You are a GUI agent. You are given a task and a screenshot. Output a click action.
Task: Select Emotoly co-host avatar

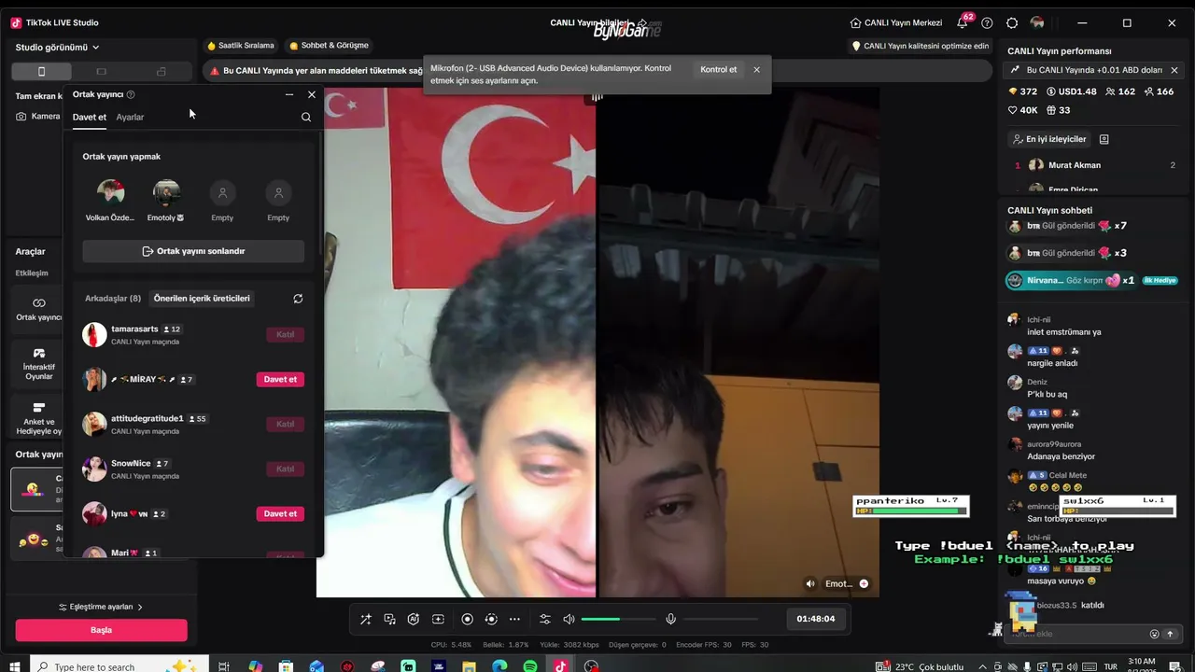tap(166, 193)
